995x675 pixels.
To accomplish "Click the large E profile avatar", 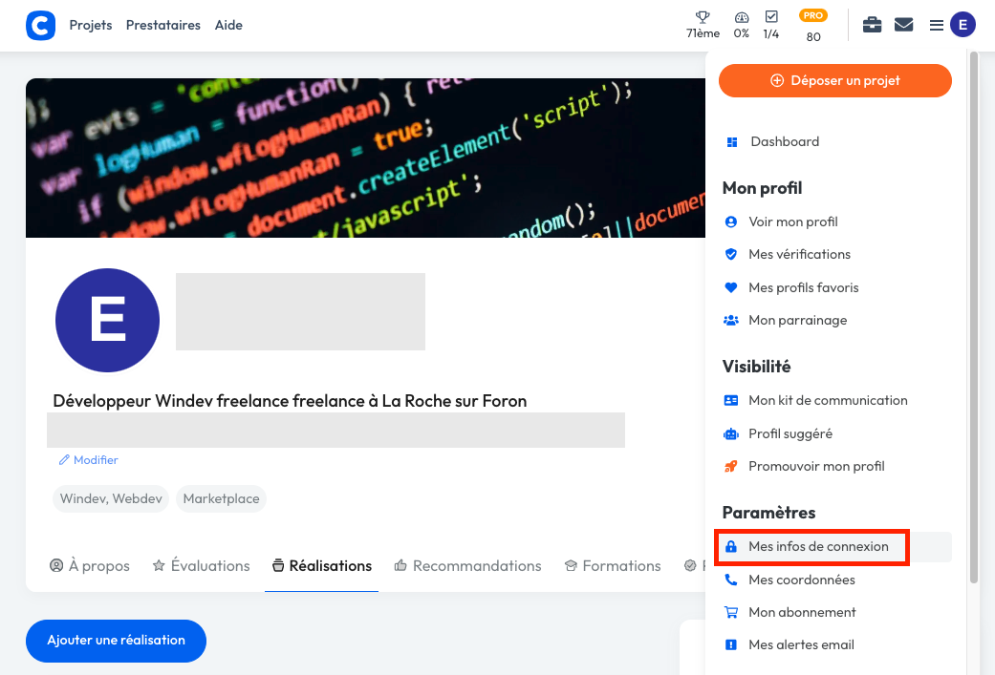I will coord(107,320).
